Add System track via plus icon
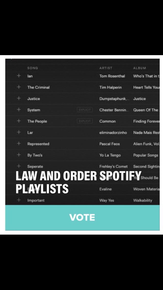Screen dimensions: 163x290 (19, 110)
